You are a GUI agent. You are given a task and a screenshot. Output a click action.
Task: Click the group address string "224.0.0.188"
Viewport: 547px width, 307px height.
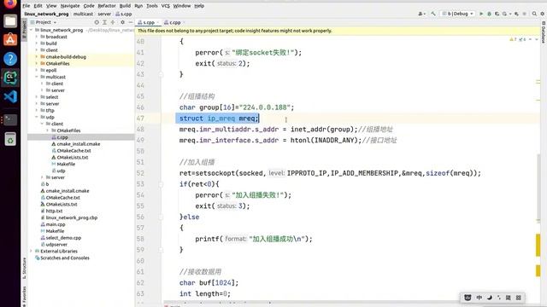(x=265, y=107)
